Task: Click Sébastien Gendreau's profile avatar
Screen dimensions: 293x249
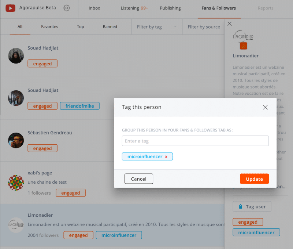Action: 16,140
